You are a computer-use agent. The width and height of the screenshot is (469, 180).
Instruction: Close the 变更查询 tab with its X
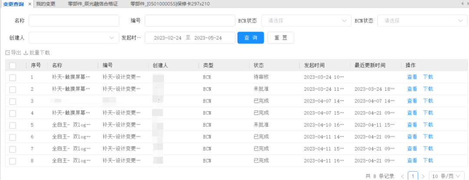point(30,3)
